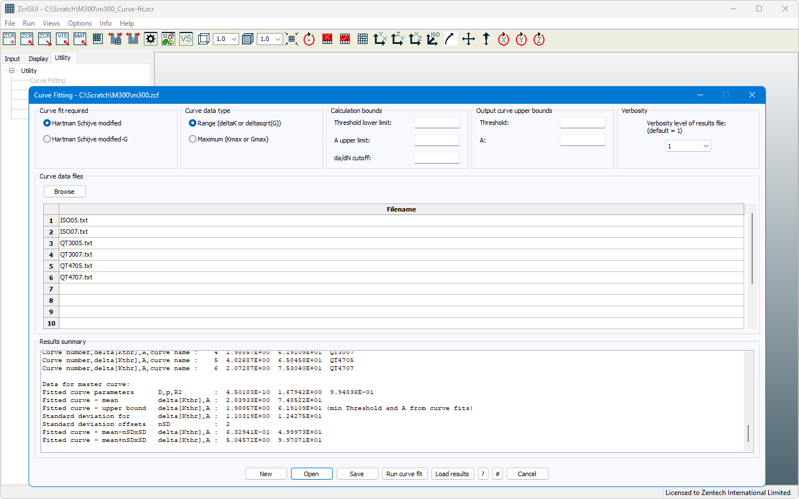The height and width of the screenshot is (499, 799).
Task: Open the Options menu
Action: 80,23
